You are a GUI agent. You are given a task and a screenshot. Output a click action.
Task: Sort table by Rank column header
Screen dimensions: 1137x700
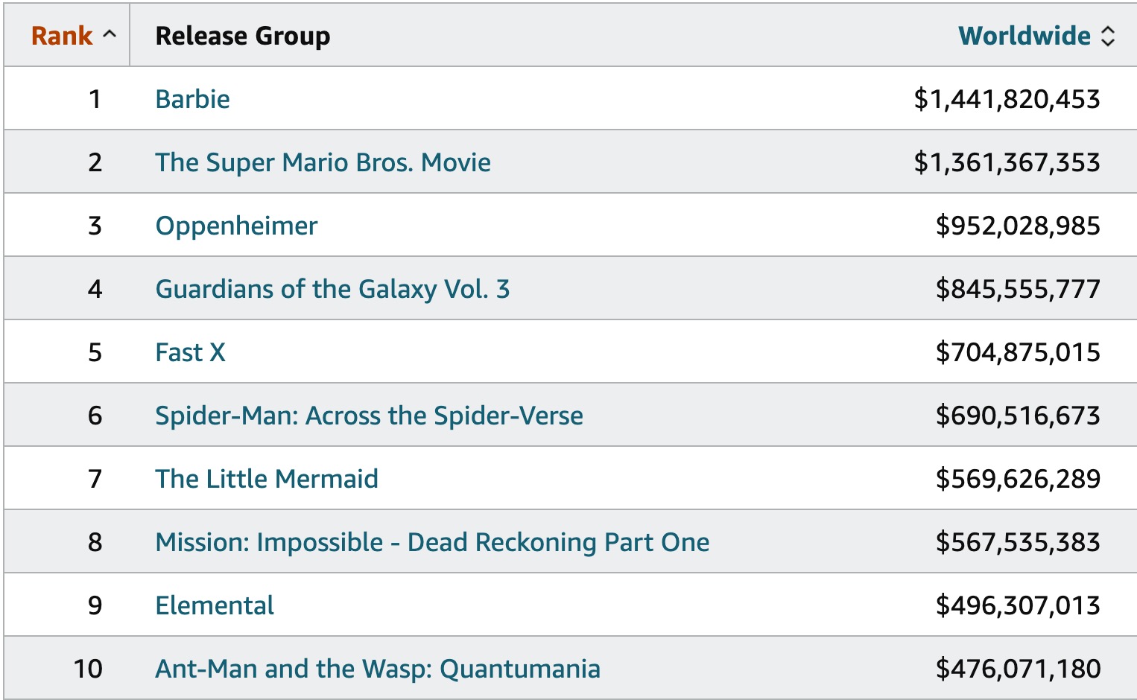coord(62,36)
